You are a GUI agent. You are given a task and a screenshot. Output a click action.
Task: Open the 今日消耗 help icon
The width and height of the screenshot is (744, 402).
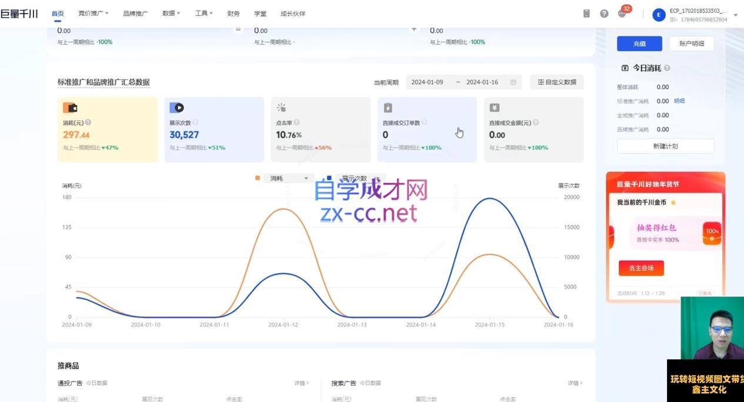click(x=666, y=67)
